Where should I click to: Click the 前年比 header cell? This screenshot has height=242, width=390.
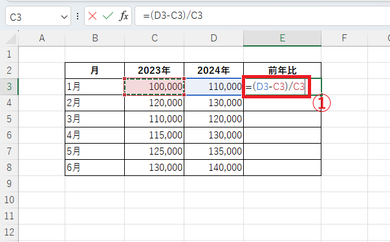[282, 71]
